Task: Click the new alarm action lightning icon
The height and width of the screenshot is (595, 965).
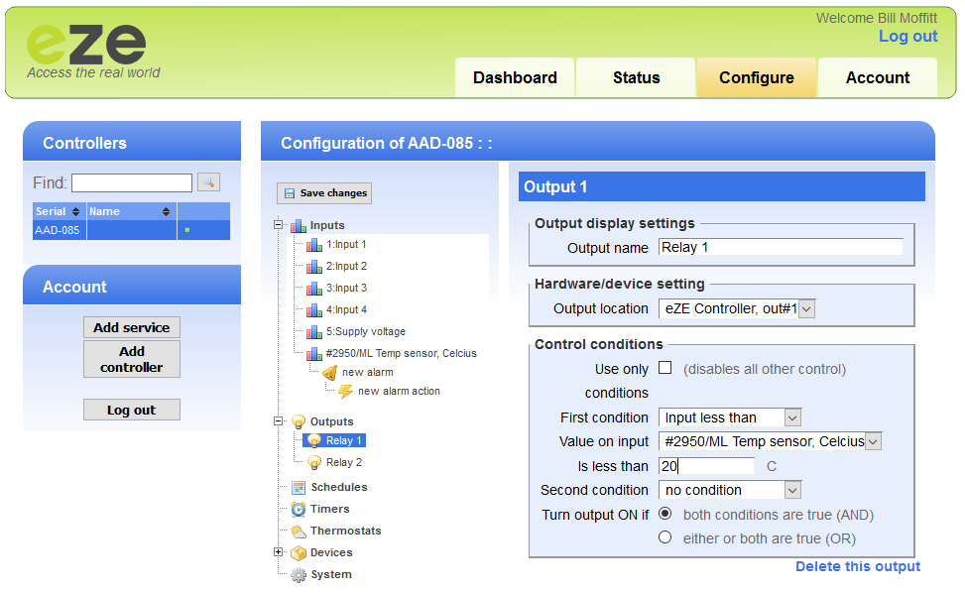Action: 346,392
